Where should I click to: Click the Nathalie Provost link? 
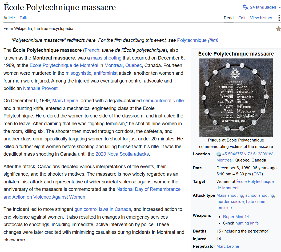[x=40, y=88]
